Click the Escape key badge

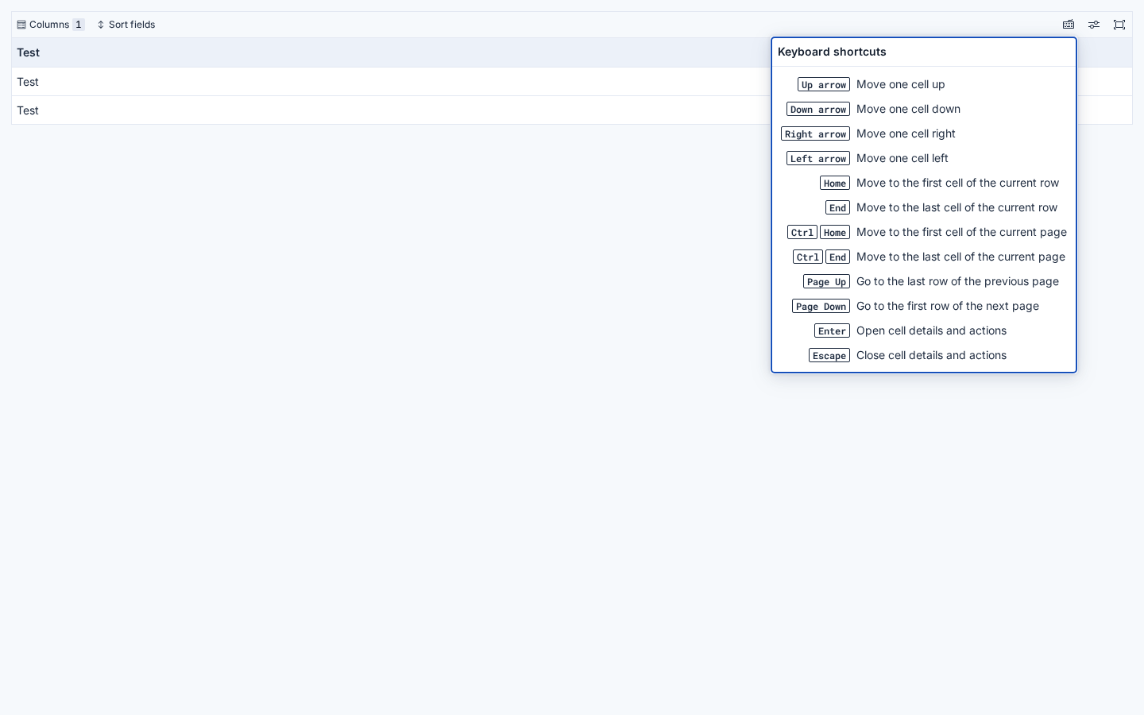pos(829,355)
